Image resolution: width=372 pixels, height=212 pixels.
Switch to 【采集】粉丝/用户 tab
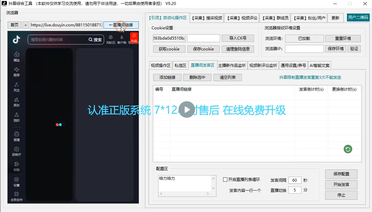point(309,18)
